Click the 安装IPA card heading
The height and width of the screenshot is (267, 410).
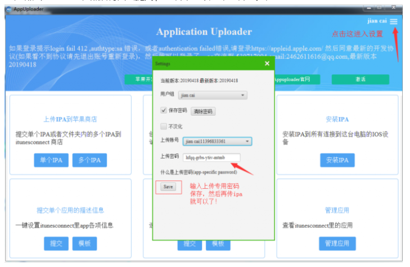[337, 119]
